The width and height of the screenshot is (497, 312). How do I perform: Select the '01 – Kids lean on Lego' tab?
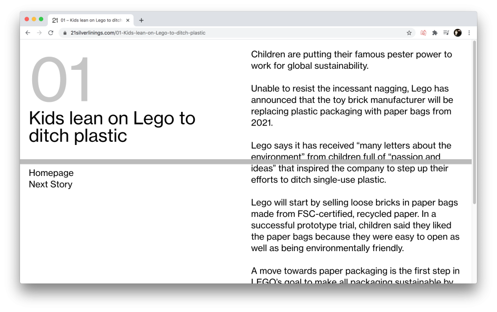click(90, 20)
